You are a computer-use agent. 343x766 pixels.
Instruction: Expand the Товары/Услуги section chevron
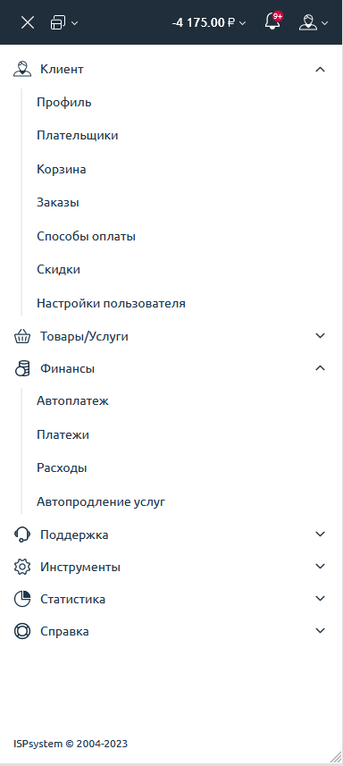[320, 335]
